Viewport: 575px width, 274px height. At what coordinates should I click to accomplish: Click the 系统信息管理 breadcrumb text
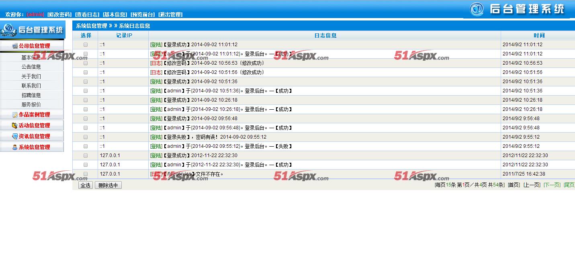[92, 26]
